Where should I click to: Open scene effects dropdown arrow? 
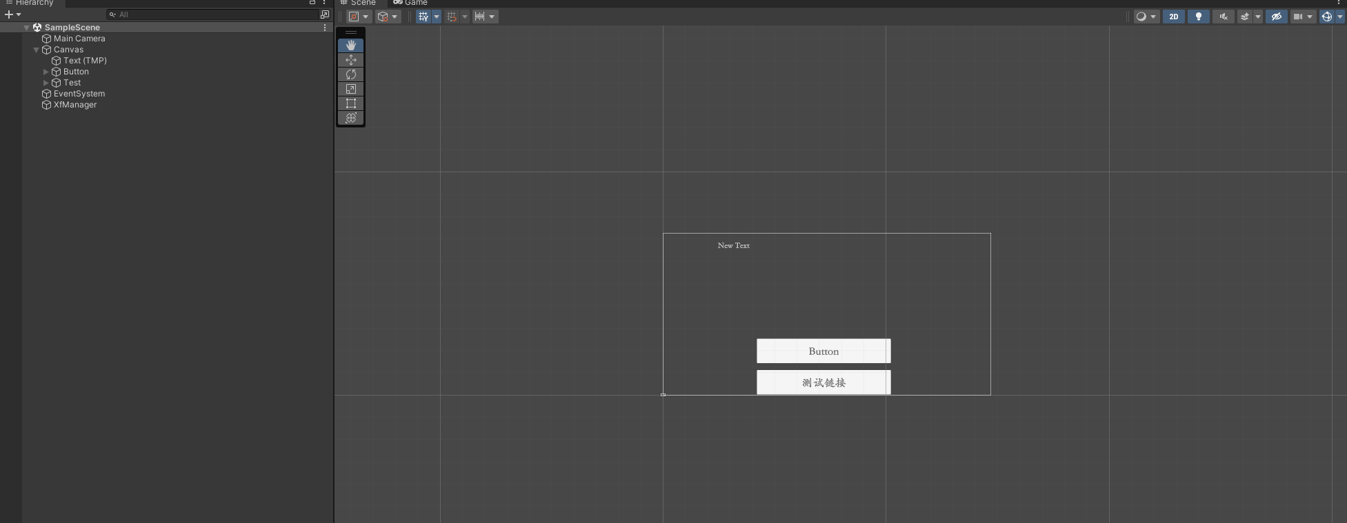tap(1258, 17)
